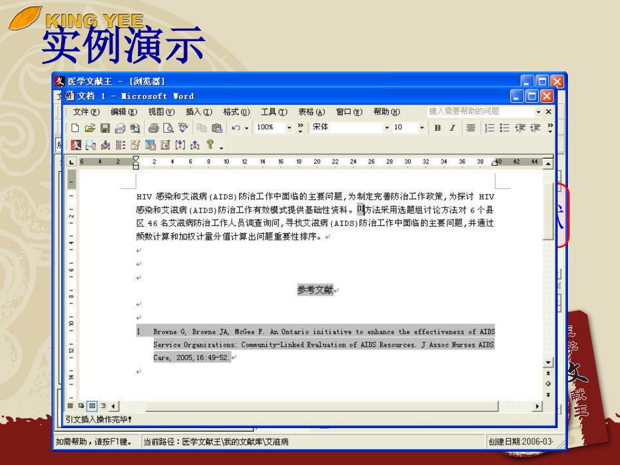Viewport: 620px width, 465px height.
Task: Click the Increase Indent icon
Action: tap(535, 128)
